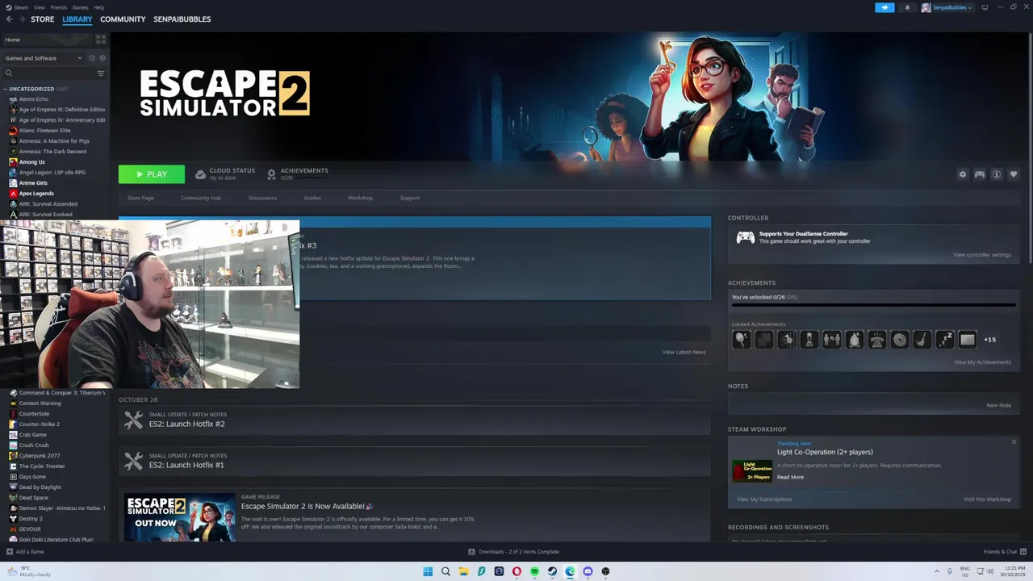The width and height of the screenshot is (1033, 581).
Task: Dismiss the Light Co-Operation workshop item
Action: point(1014,441)
